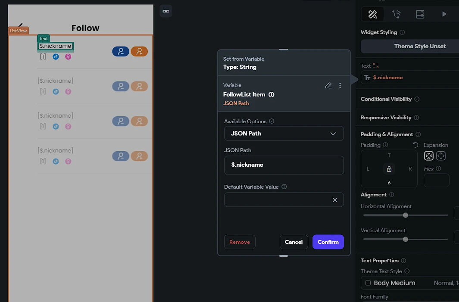Click the edit pencil icon beside Variable

328,86
